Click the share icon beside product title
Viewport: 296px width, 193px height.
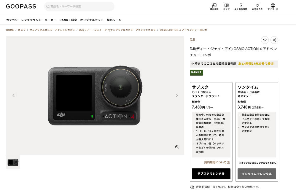coord(274,40)
